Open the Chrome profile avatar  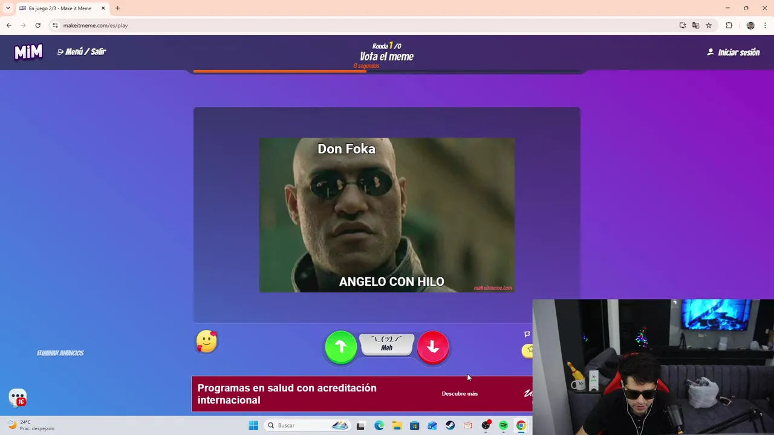(x=750, y=25)
